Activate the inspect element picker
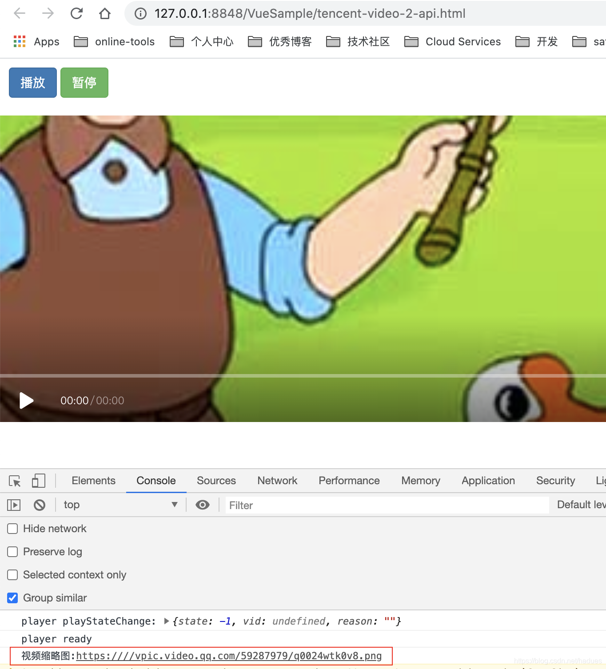The height and width of the screenshot is (669, 606). (15, 481)
